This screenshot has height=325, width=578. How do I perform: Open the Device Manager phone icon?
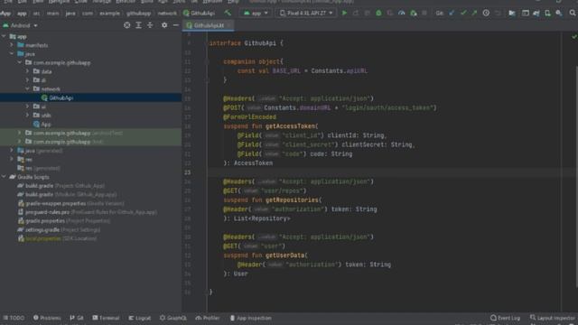548,13
